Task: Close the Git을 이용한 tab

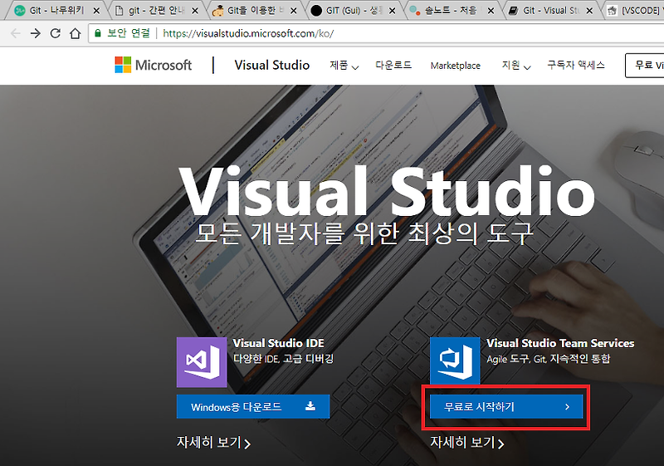Action: pos(293,11)
